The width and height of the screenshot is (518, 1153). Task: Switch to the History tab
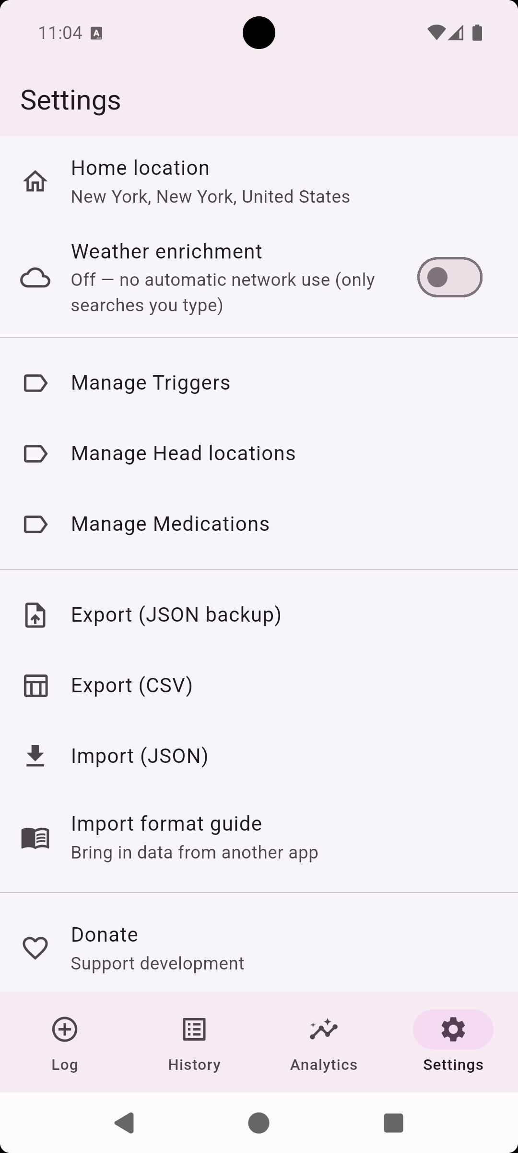(x=194, y=1043)
